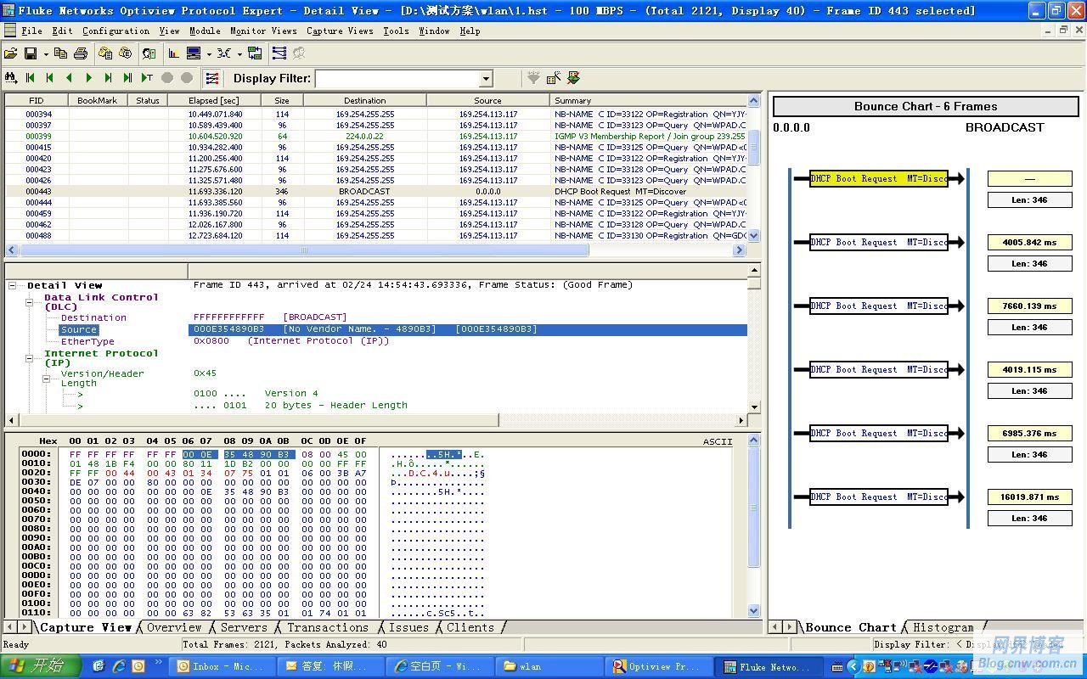Click the BookMark column header
This screenshot has width=1087, height=679.
[98, 100]
